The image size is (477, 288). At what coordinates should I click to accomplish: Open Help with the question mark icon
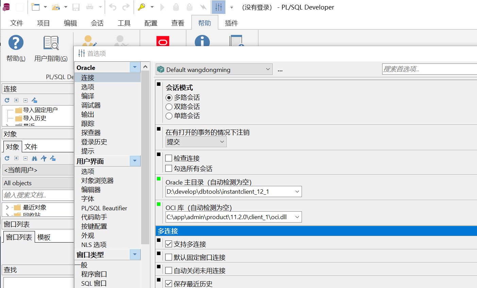click(16, 43)
